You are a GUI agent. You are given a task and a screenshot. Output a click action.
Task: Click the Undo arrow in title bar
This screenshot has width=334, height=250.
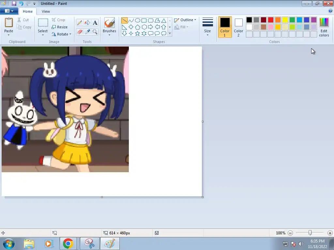coord(21,3)
